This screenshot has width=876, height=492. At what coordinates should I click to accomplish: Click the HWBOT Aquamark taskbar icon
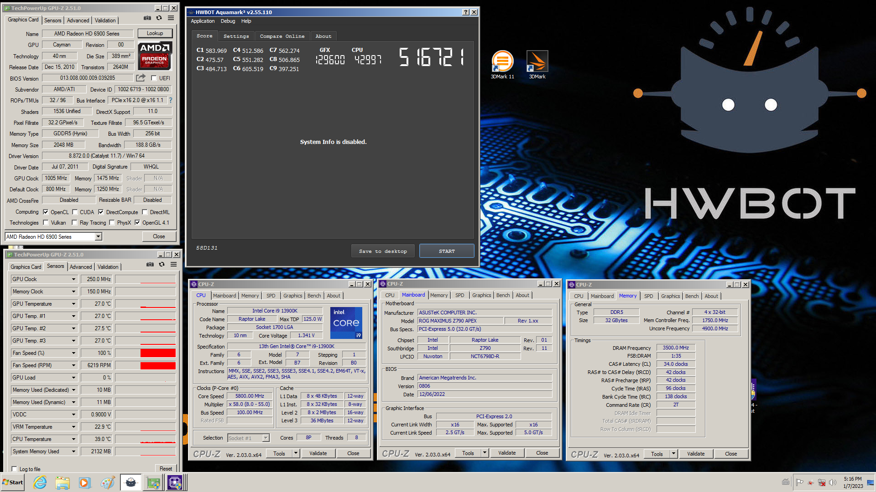pos(130,482)
